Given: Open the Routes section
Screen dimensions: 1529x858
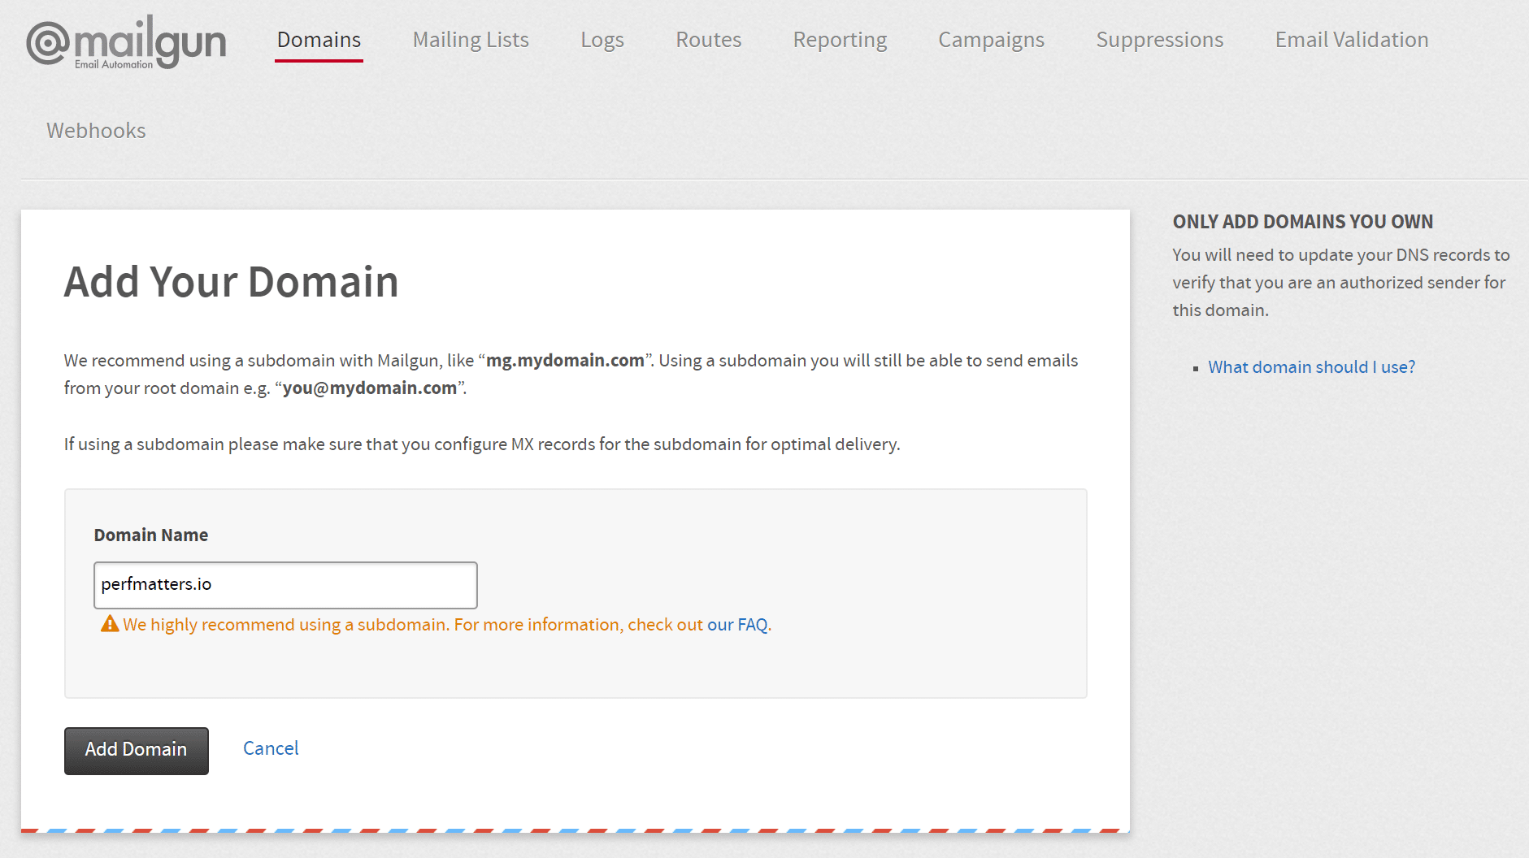Looking at the screenshot, I should [707, 39].
